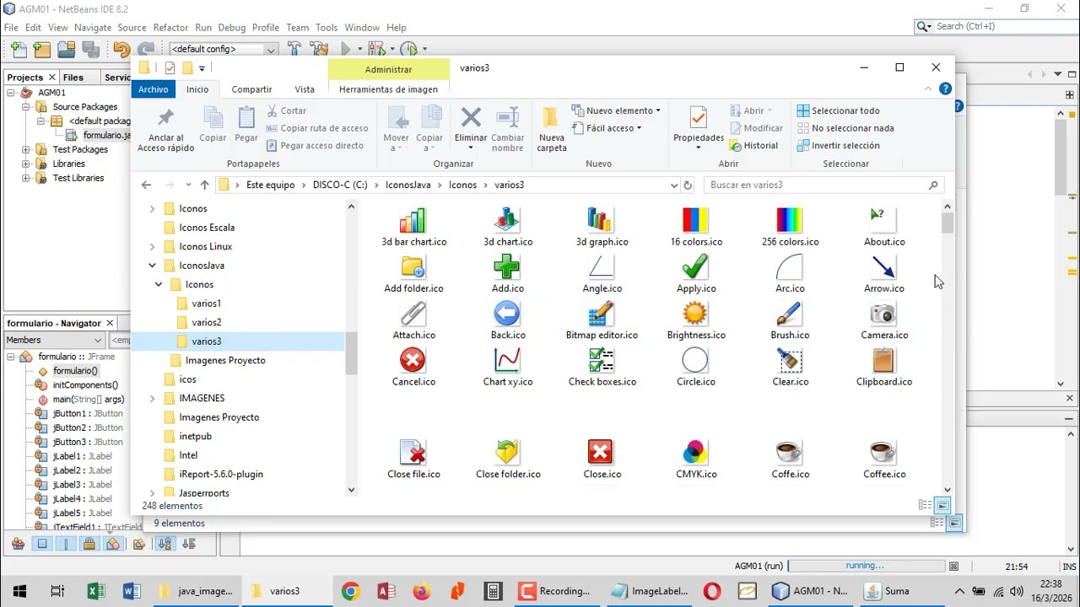Go up one folder with the up arrow
The image size is (1080, 607).
204,185
